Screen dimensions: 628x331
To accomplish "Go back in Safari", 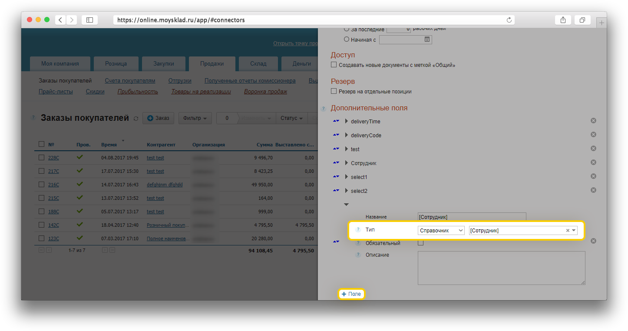I will coord(60,20).
